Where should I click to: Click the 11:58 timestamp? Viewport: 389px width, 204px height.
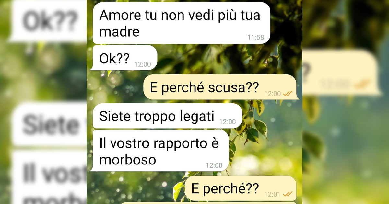tap(256, 37)
